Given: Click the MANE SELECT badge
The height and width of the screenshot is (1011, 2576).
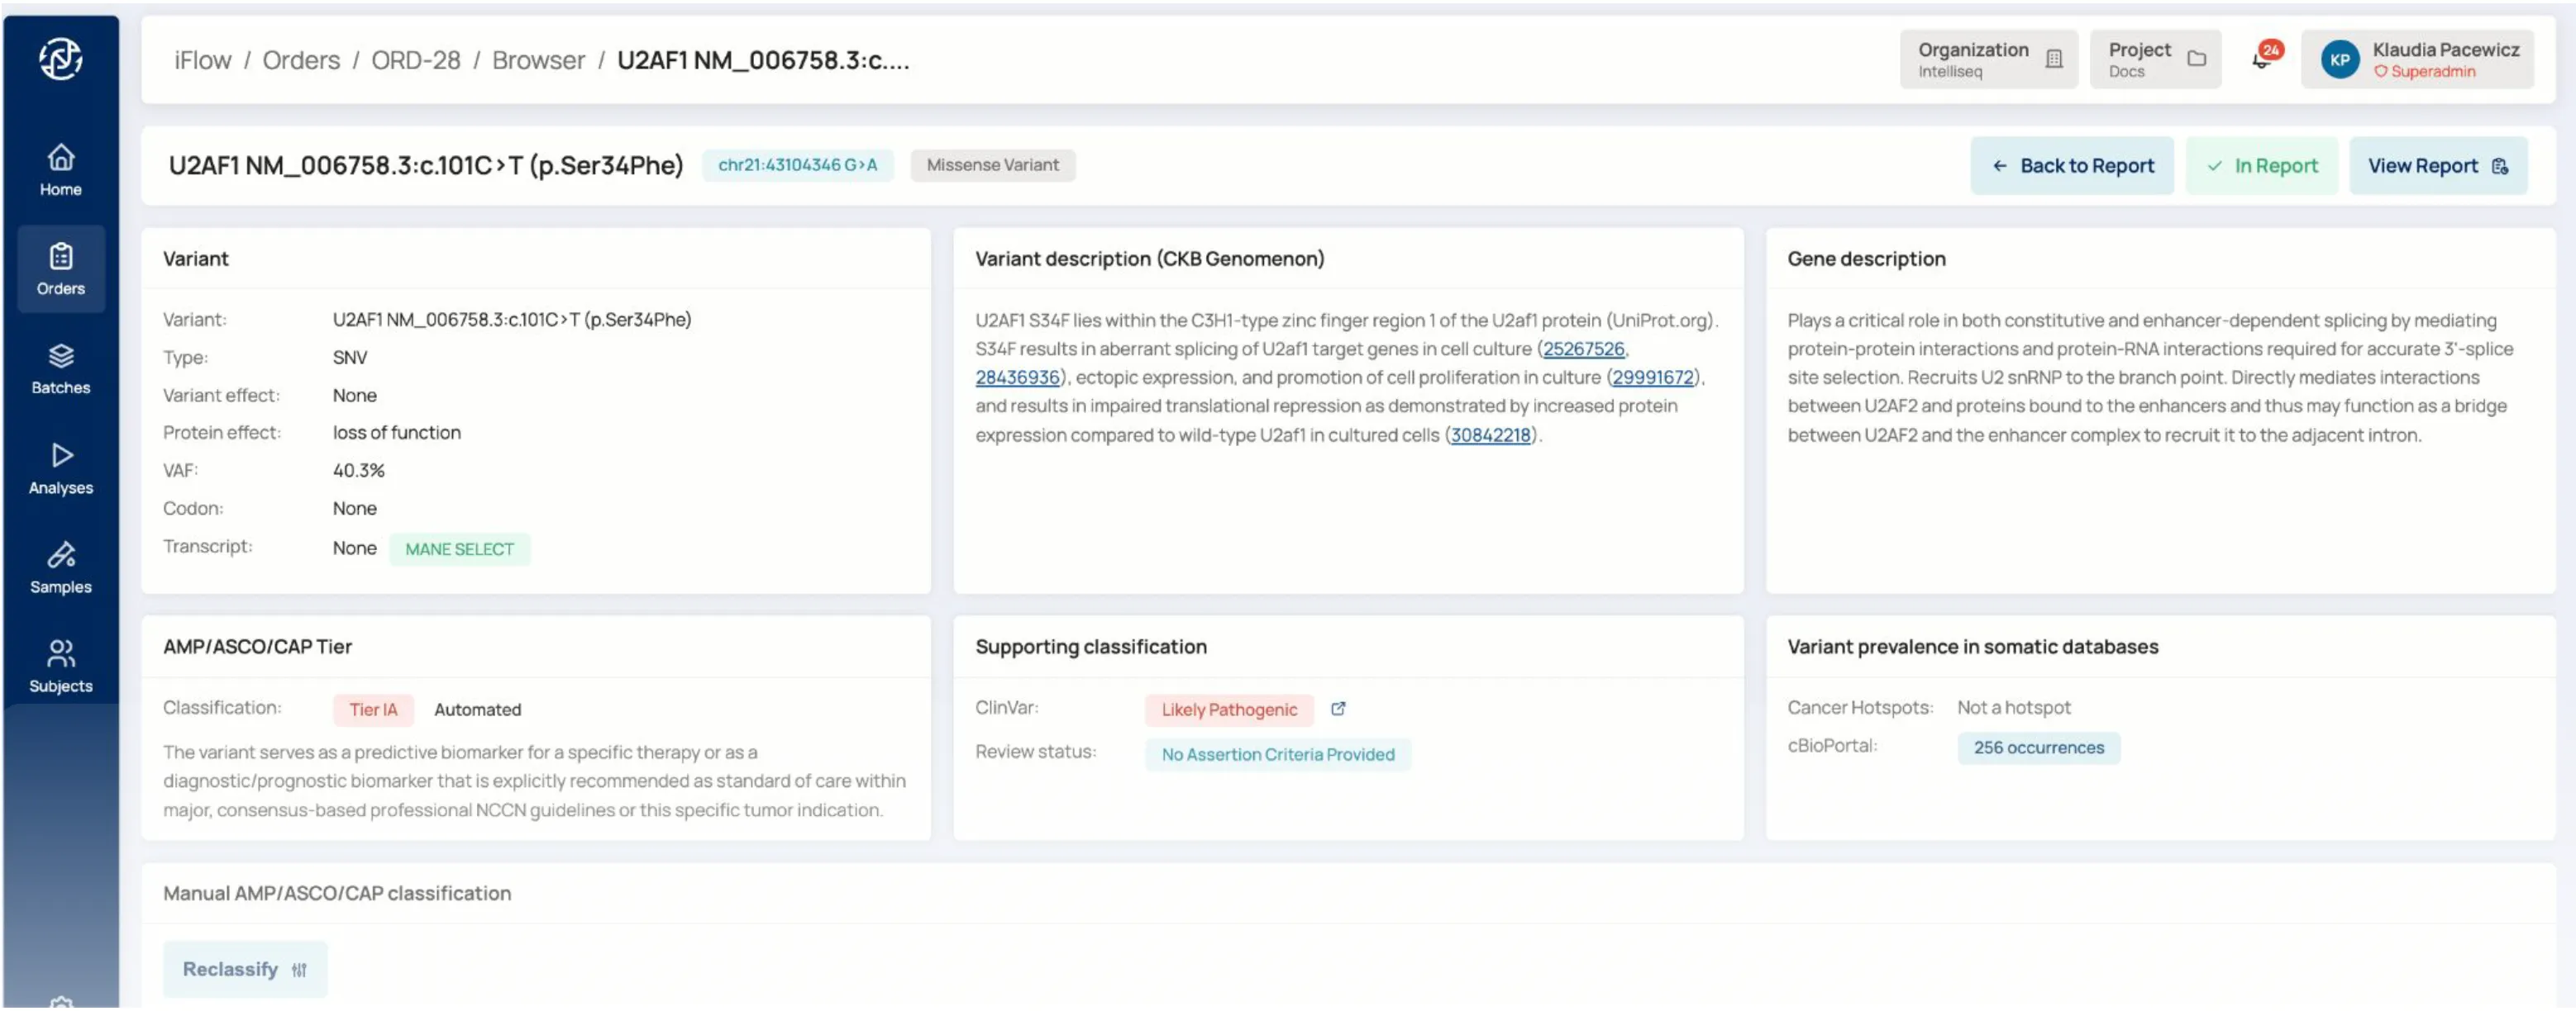Looking at the screenshot, I should click(x=459, y=548).
